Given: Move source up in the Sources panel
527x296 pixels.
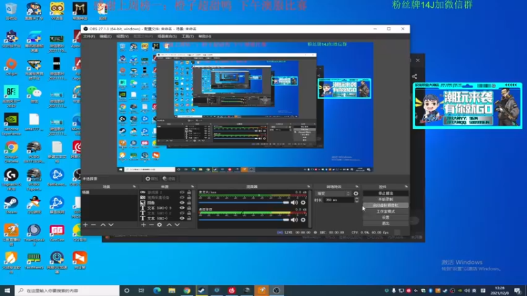Looking at the screenshot, I should (169, 224).
